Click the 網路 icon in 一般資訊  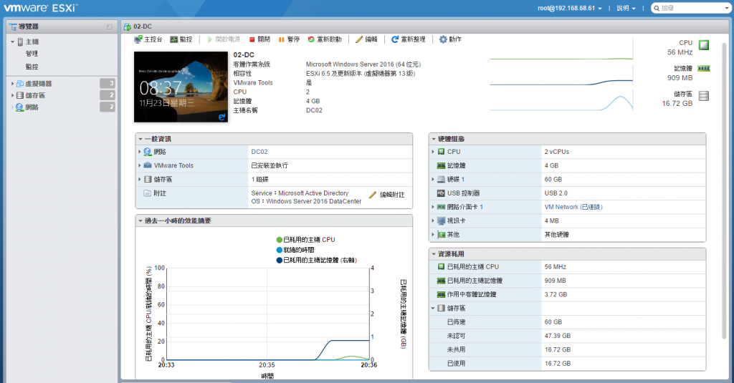click(148, 152)
